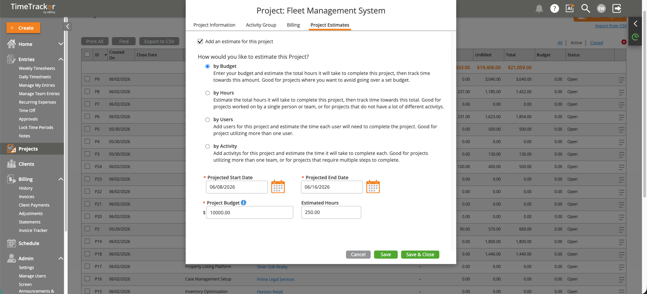Click the Billing sidebar icon
Viewport: 647px width, 294px height.
click(x=11, y=179)
